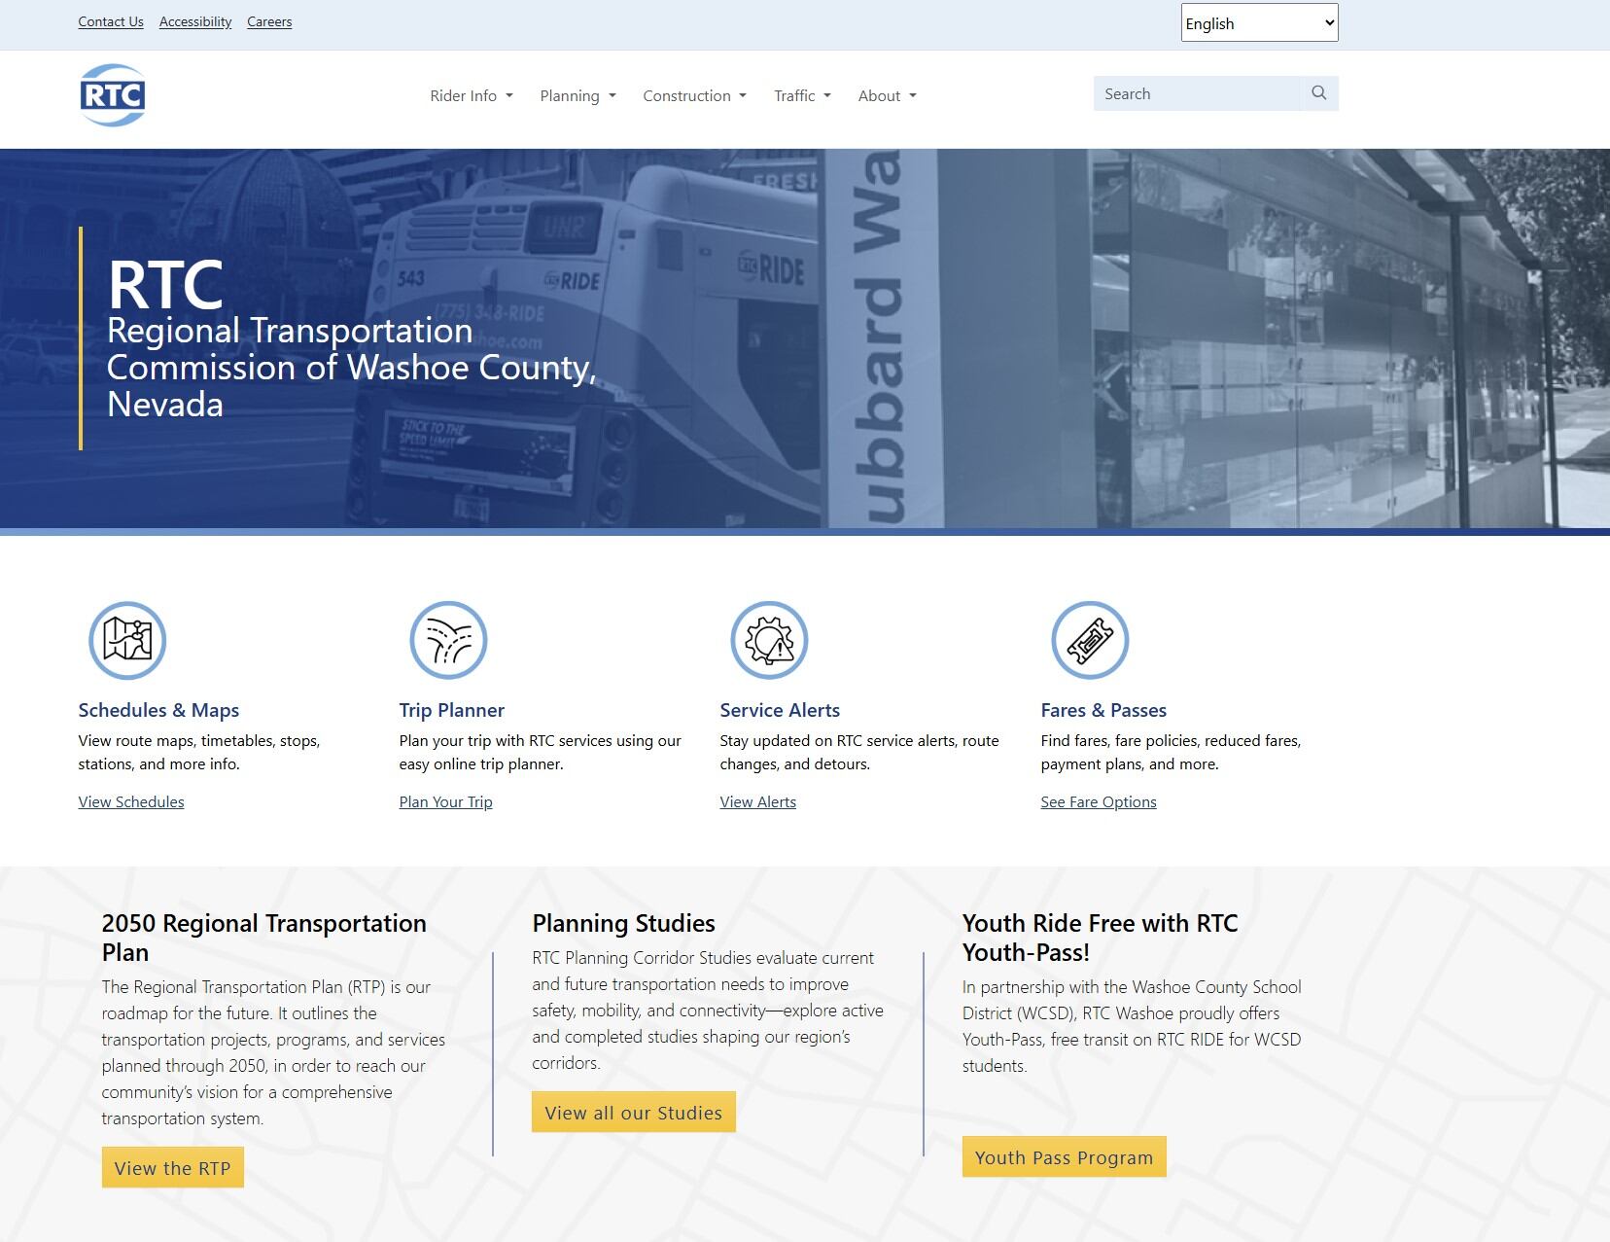1610x1242 pixels.
Task: Expand the About menu
Action: point(887,95)
